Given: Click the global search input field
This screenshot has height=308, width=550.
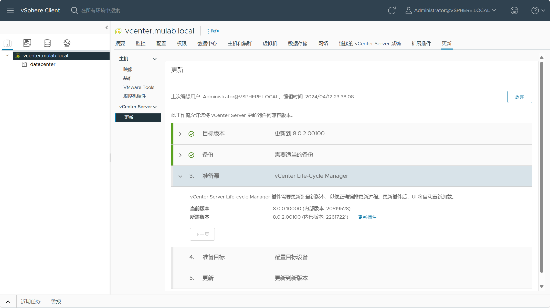Looking at the screenshot, I should pos(100,10).
